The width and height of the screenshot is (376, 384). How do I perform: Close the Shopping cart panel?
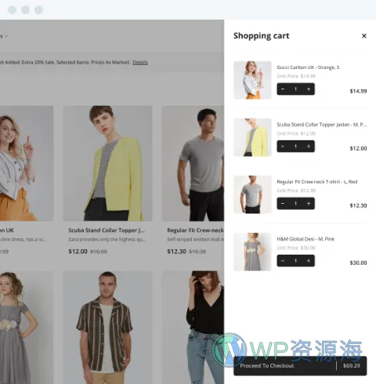click(364, 36)
